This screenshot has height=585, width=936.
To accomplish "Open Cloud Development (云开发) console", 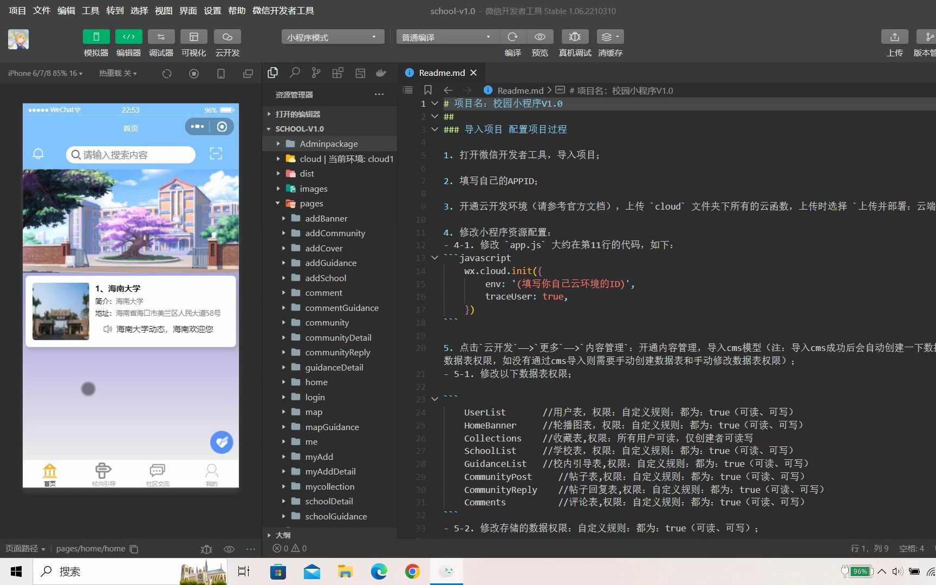I will pos(227,37).
